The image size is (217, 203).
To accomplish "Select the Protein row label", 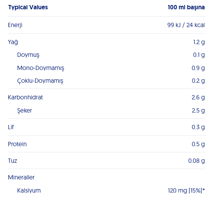I will pyautogui.click(x=17, y=144).
